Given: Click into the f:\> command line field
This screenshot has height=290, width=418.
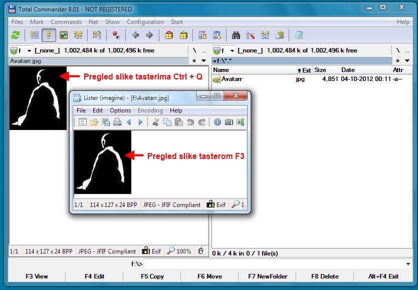Looking at the screenshot, I should 275,264.
